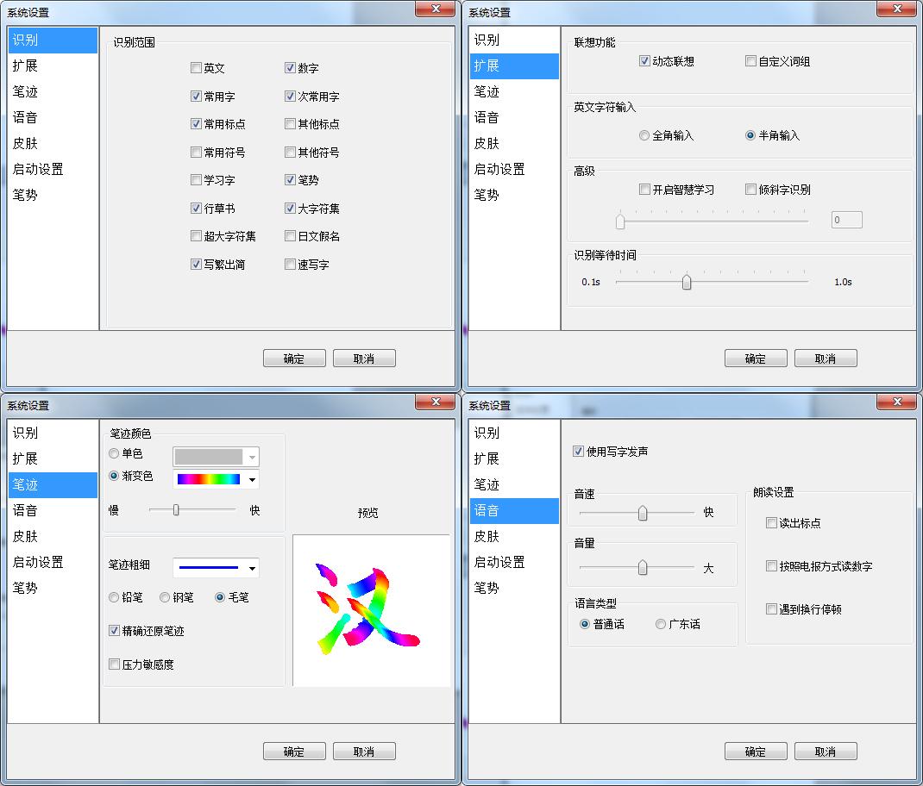Click 确定 in the recognition settings window
The image size is (923, 786).
tap(294, 359)
